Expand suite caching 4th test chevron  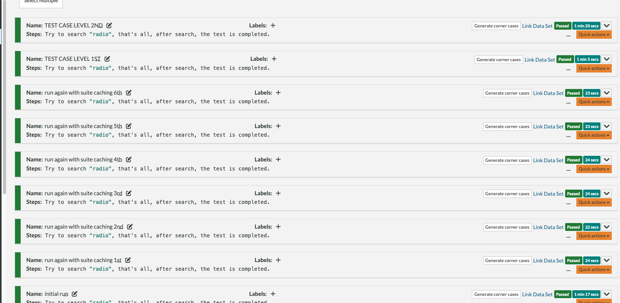coord(606,160)
